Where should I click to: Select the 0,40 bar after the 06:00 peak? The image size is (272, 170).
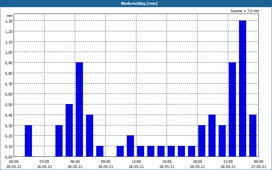click(x=89, y=135)
